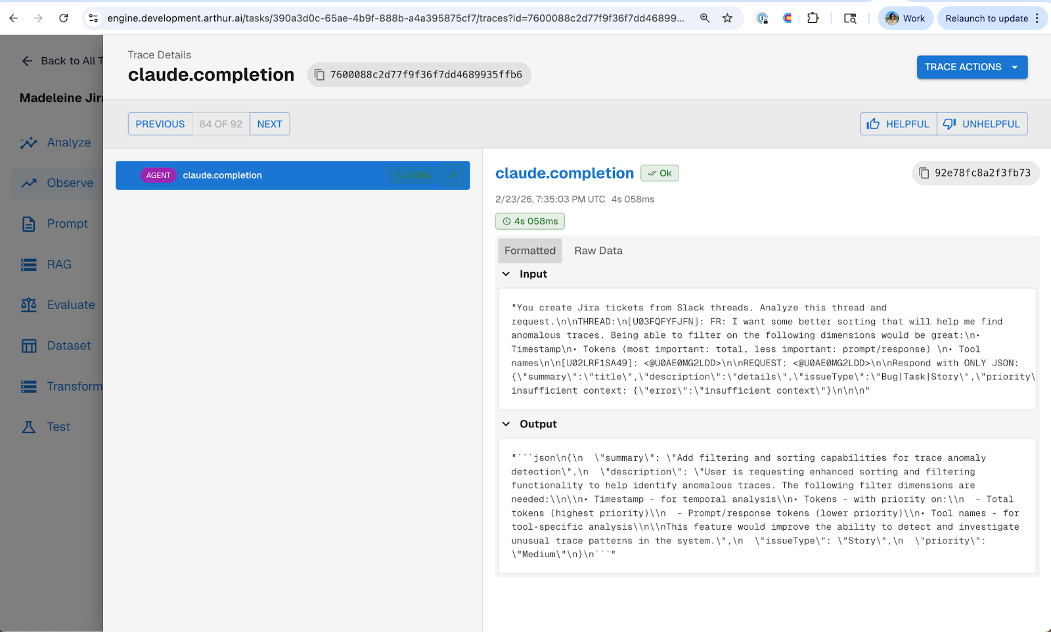
Task: Open the browser three-dot menu
Action: click(x=1038, y=18)
